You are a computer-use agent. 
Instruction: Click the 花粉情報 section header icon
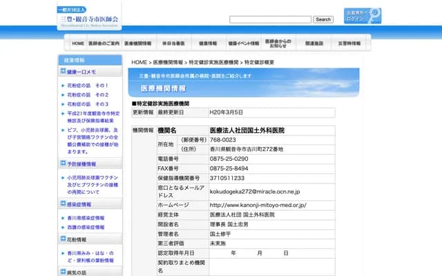pos(63,239)
